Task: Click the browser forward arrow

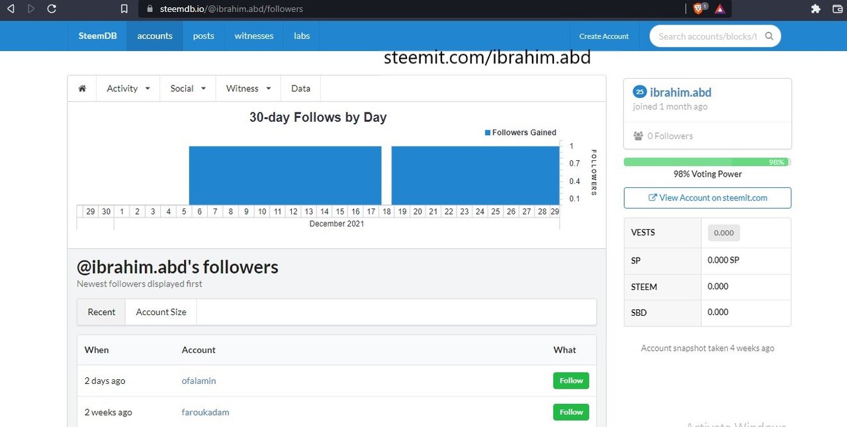Action: point(31,9)
